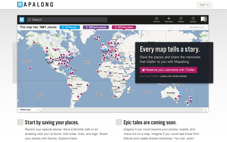This screenshot has height=142, width=227.
Task: Toggle the 950 from contacts filter
Action: click(96, 27)
